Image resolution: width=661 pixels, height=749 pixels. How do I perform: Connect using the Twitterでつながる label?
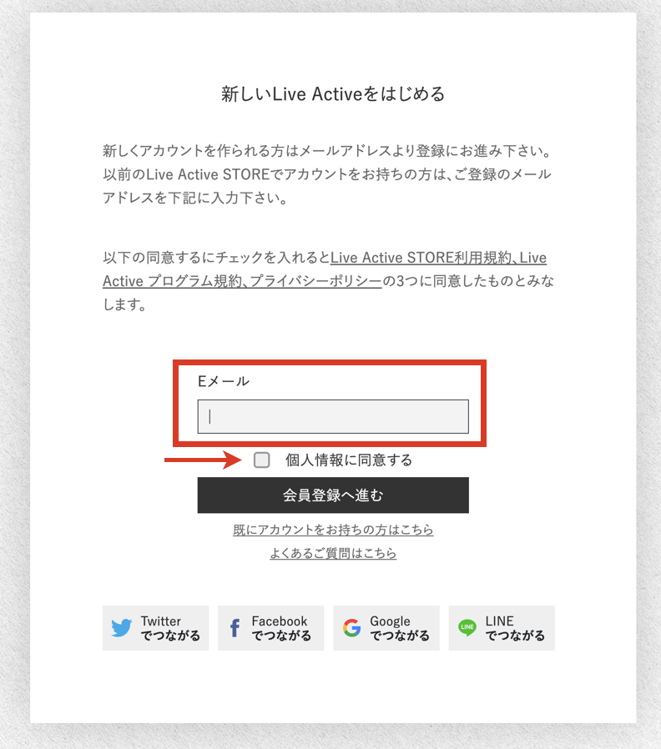(x=170, y=628)
